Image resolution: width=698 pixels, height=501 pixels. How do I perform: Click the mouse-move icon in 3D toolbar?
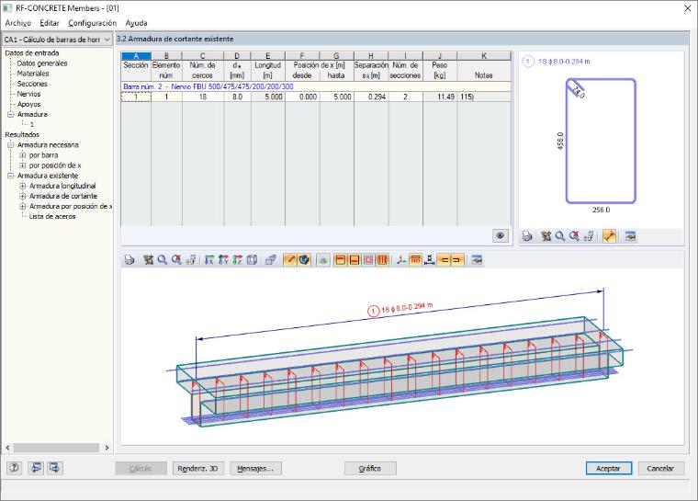(x=148, y=259)
